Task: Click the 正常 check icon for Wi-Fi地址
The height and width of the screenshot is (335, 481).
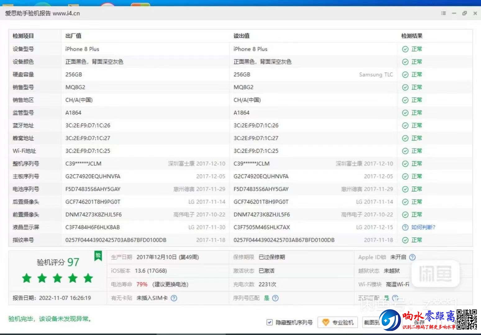Action: point(405,151)
